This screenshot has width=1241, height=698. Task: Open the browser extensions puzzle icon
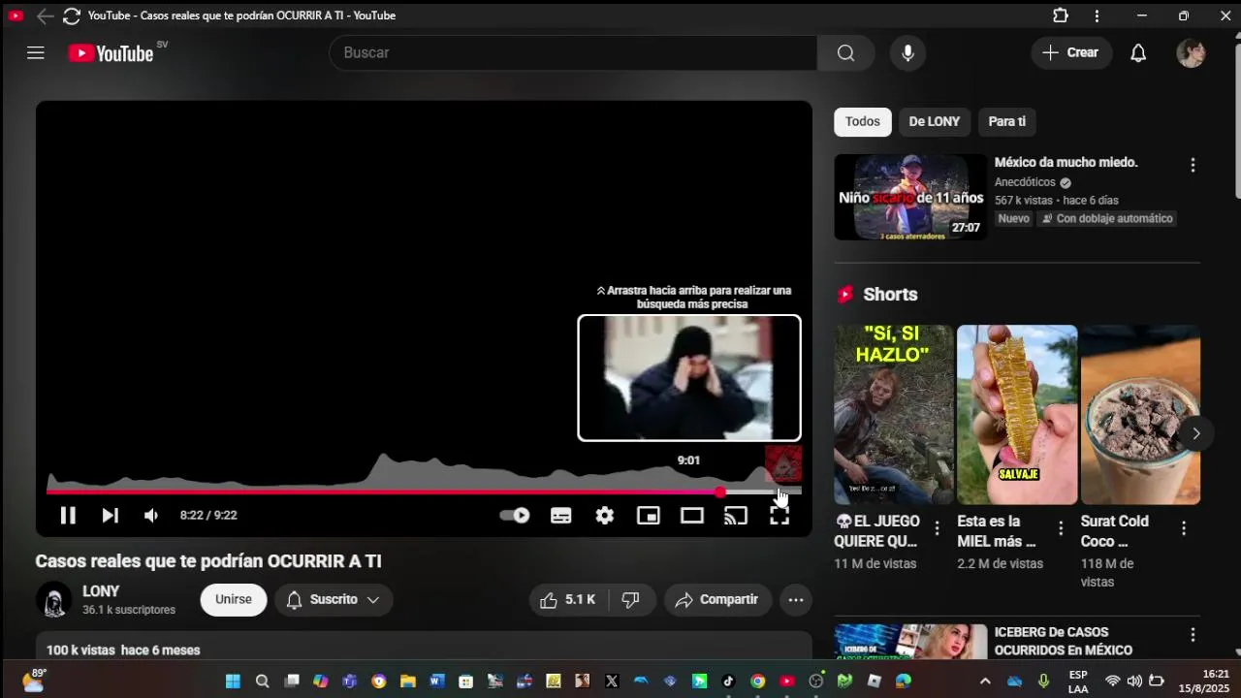click(1061, 16)
